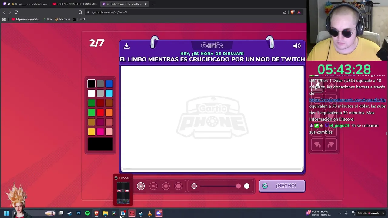The width and height of the screenshot is (388, 218).
Task: Open Brave Rewards triangle icon
Action: pyautogui.click(x=299, y=12)
